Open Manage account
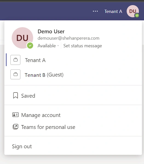 pos(73,115)
